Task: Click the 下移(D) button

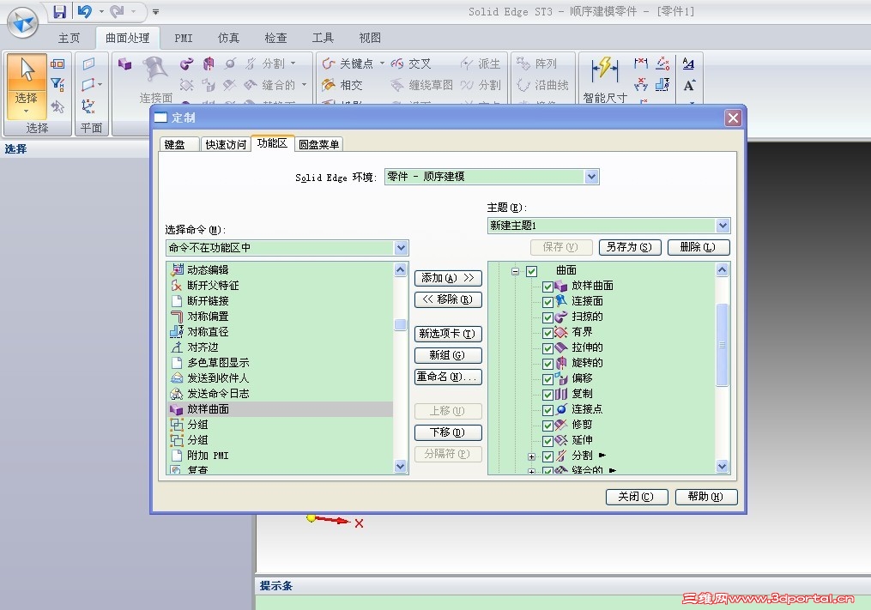Action: [448, 432]
